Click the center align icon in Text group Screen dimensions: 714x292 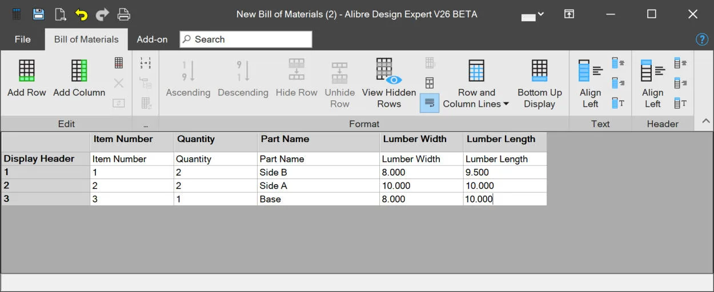pos(618,63)
